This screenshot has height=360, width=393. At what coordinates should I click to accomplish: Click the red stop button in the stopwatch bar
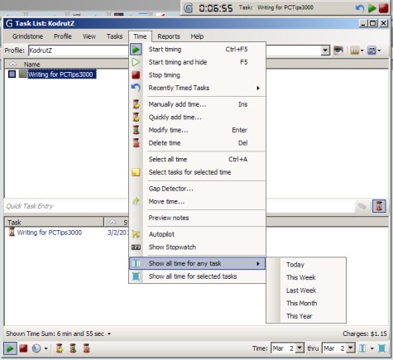384,8
